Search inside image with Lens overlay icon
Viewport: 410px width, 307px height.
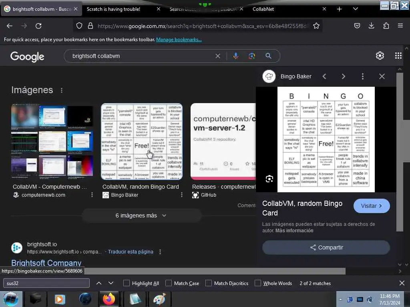(x=269, y=179)
